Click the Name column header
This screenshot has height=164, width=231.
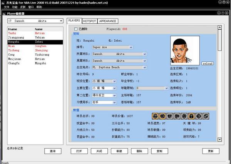point(39,29)
